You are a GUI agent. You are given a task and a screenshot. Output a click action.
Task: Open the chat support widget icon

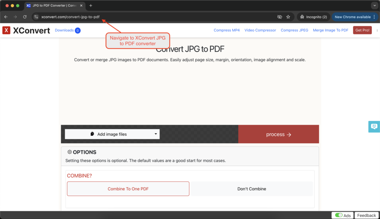click(x=374, y=127)
